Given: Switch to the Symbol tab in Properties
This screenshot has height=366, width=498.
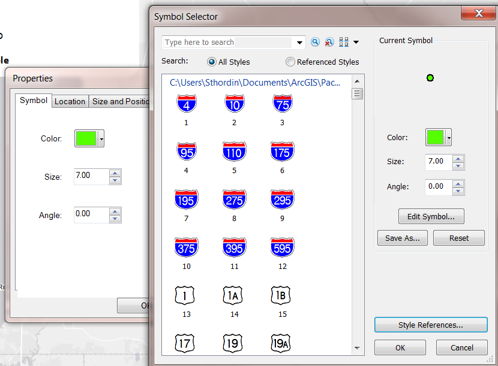Looking at the screenshot, I should click(34, 101).
